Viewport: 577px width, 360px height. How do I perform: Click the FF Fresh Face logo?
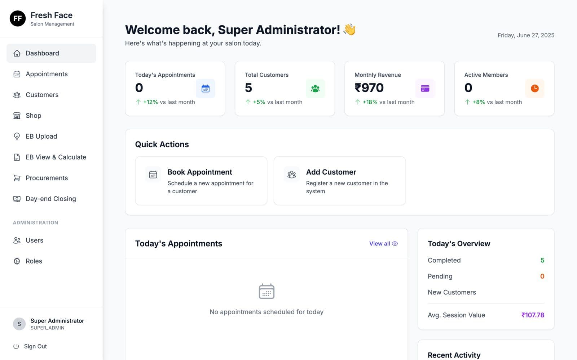click(x=18, y=19)
